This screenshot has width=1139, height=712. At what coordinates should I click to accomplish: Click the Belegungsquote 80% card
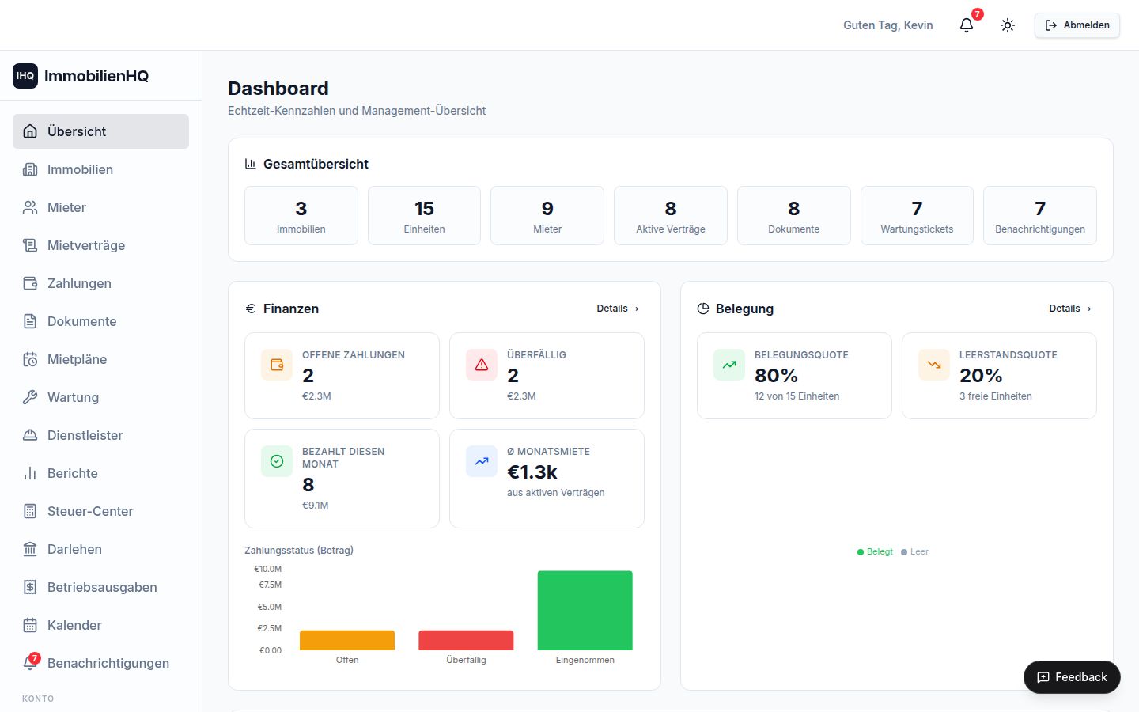point(794,376)
